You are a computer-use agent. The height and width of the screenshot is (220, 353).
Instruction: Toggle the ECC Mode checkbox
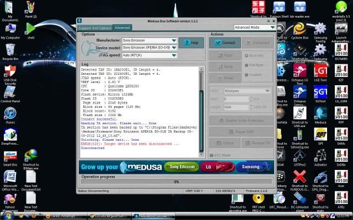(x=221, y=155)
